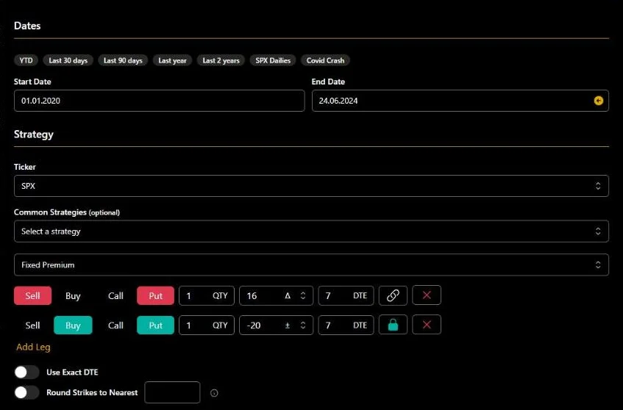Click the Round Strikes to Nearest input box

click(x=172, y=392)
